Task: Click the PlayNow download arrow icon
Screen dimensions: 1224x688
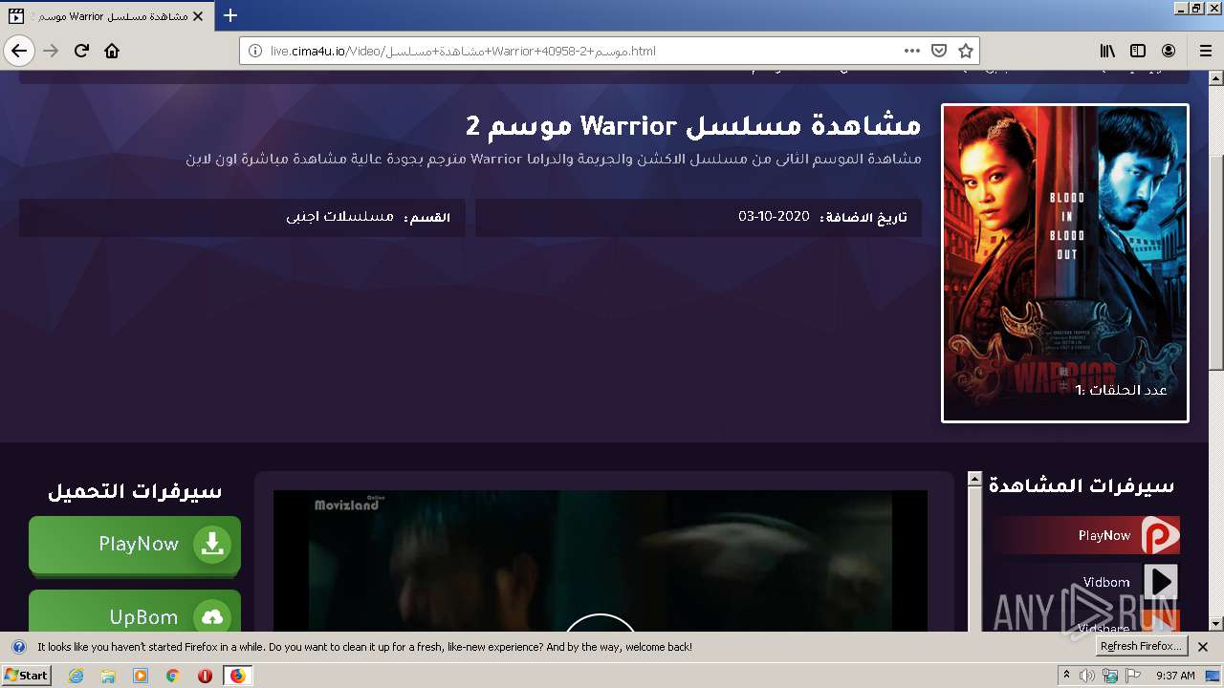Action: (212, 545)
